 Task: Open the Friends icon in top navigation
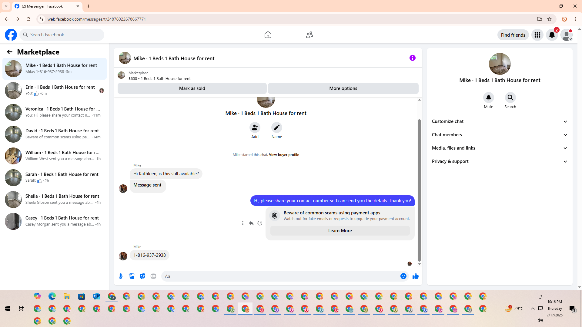point(309,35)
